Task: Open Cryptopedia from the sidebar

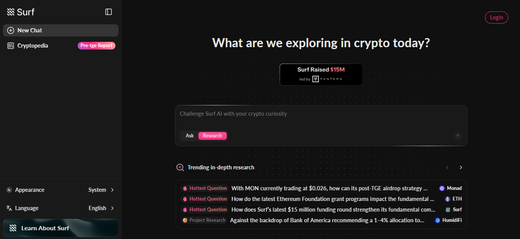Action: point(33,46)
